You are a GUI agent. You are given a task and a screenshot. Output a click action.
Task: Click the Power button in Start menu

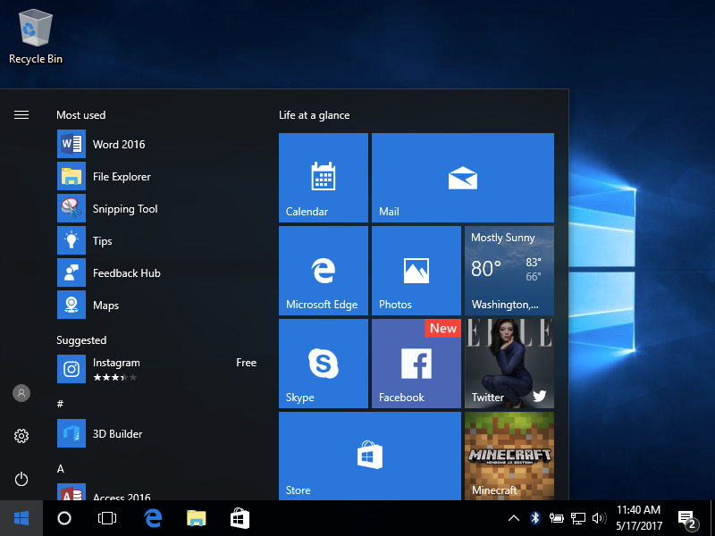pos(21,479)
